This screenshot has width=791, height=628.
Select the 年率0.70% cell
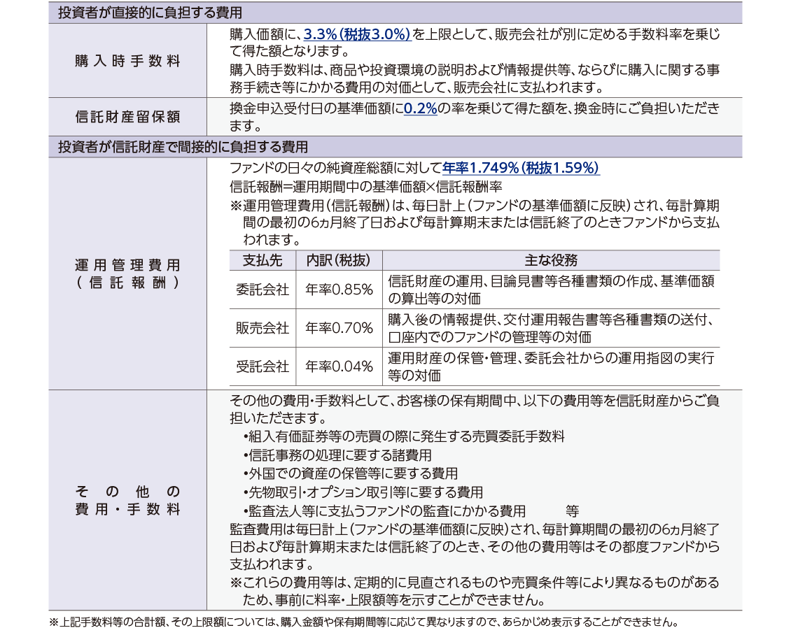click(339, 328)
